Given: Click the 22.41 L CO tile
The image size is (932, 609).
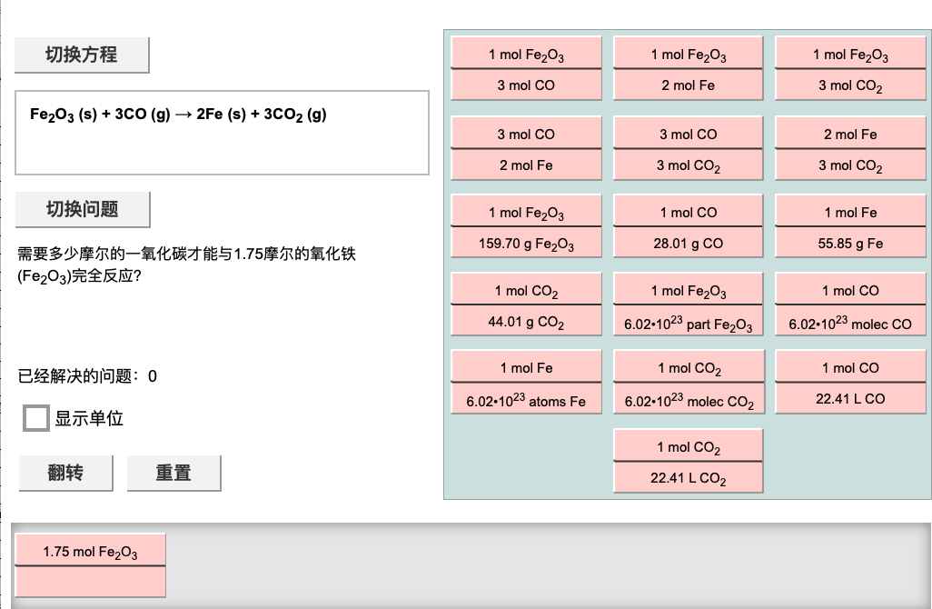Looking at the screenshot, I should coord(850,382).
